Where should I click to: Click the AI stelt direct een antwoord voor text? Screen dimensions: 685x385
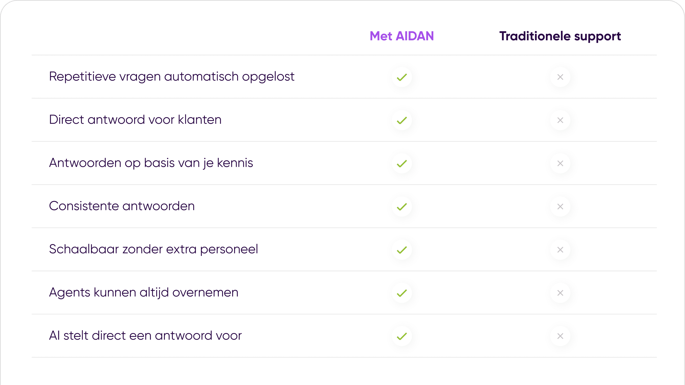point(146,336)
